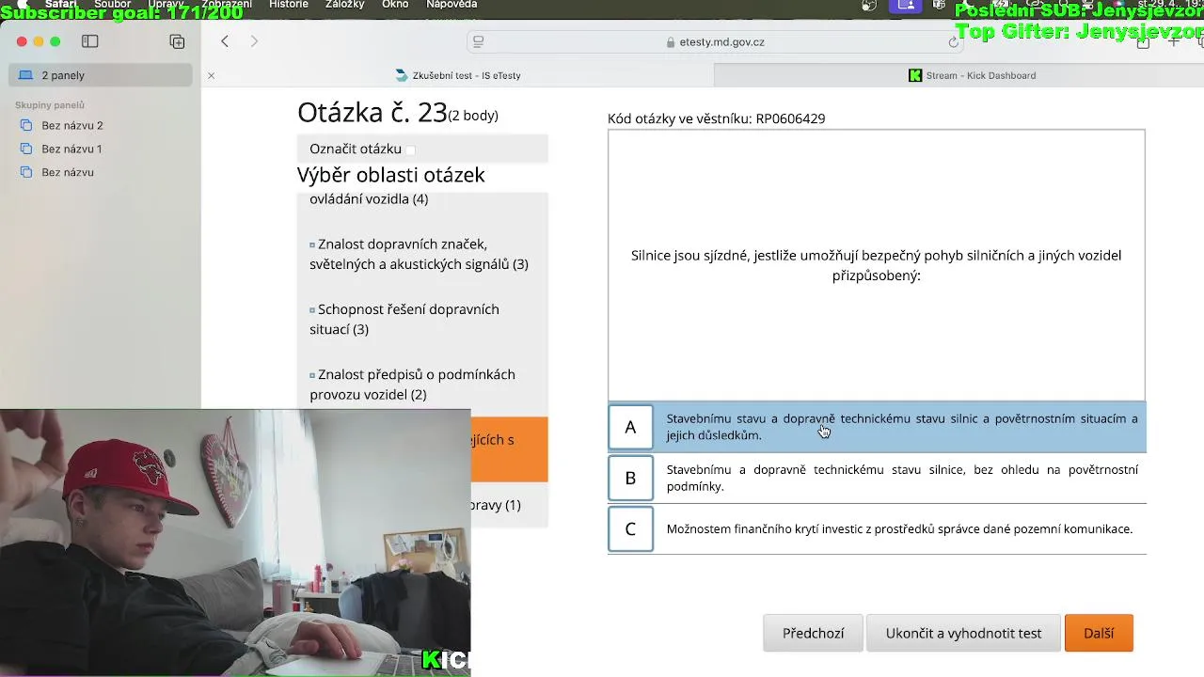The height and width of the screenshot is (677, 1204).
Task: Reload the page with the refresh icon
Action: [953, 41]
